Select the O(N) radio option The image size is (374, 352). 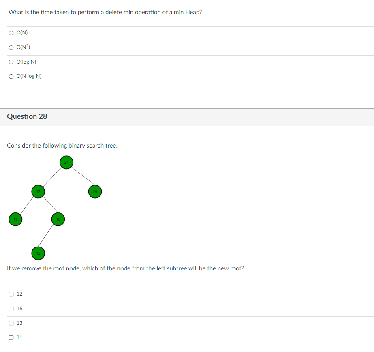11,33
